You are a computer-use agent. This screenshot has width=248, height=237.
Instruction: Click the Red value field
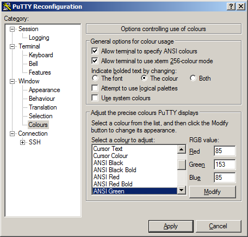225,151
